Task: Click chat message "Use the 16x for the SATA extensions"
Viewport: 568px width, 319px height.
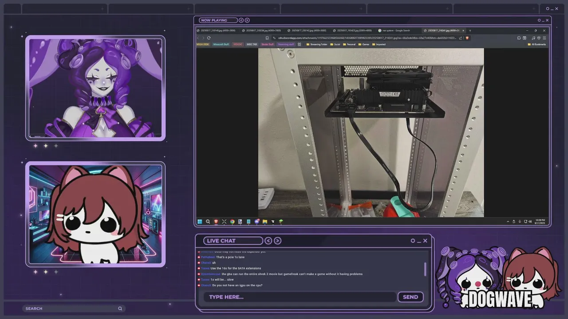Action: click(236, 268)
